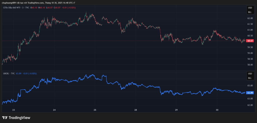
Task: Open the USD BLL unit box for UKOIL
Action: [250, 76]
